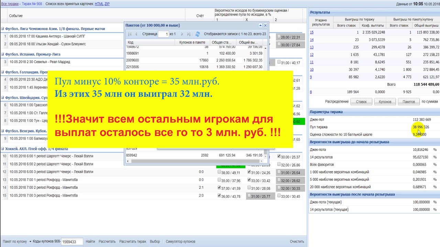Open results row 11 link
Viewport: 440px width, 247px height.
click(312, 62)
